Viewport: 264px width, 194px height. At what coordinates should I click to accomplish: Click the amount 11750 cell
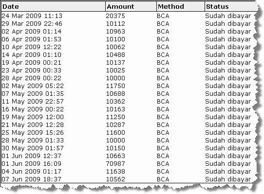click(115, 86)
